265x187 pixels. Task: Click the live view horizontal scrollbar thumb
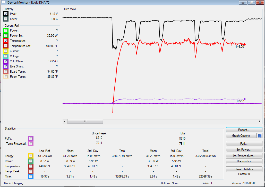(85, 122)
